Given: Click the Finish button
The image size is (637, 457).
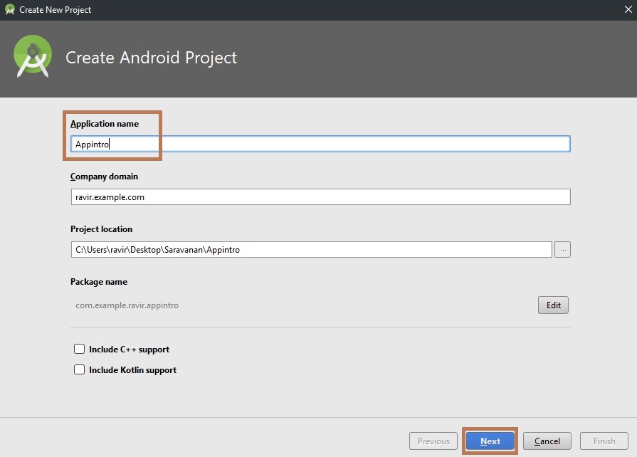Looking at the screenshot, I should pos(604,441).
